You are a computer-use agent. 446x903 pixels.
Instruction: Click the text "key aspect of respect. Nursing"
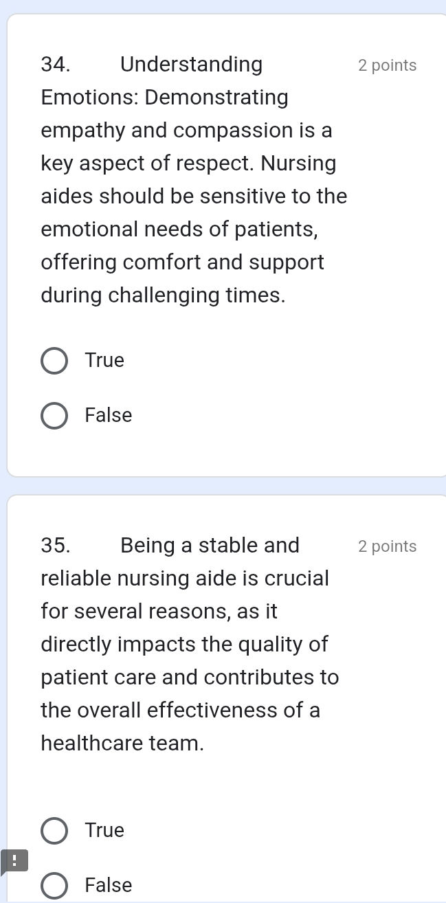189,164
